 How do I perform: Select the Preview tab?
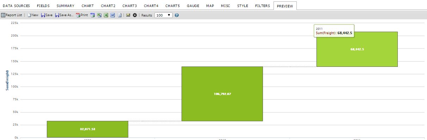285,6
